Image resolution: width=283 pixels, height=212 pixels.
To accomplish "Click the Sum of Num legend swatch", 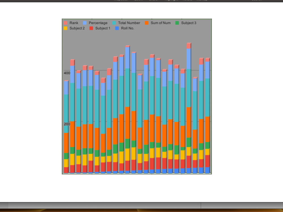I will [147, 23].
